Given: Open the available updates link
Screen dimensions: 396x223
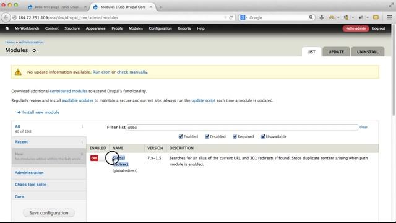Looking at the screenshot, I should 77,100.
